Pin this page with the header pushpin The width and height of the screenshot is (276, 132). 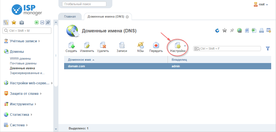tap(232, 30)
